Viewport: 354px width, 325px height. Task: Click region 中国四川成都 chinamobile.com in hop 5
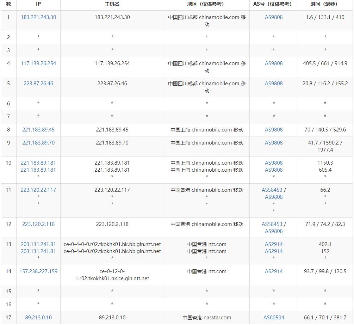point(206,87)
